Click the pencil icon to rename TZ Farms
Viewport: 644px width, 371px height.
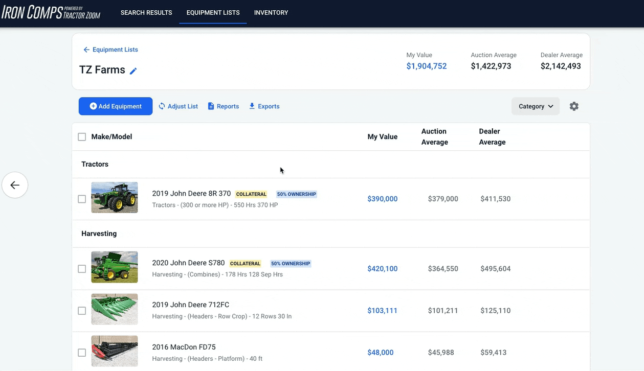(x=134, y=71)
